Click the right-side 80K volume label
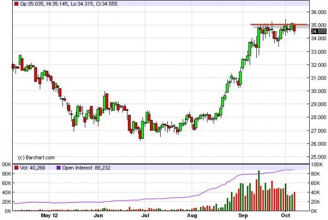This screenshot has width=328, height=220. (x=315, y=174)
